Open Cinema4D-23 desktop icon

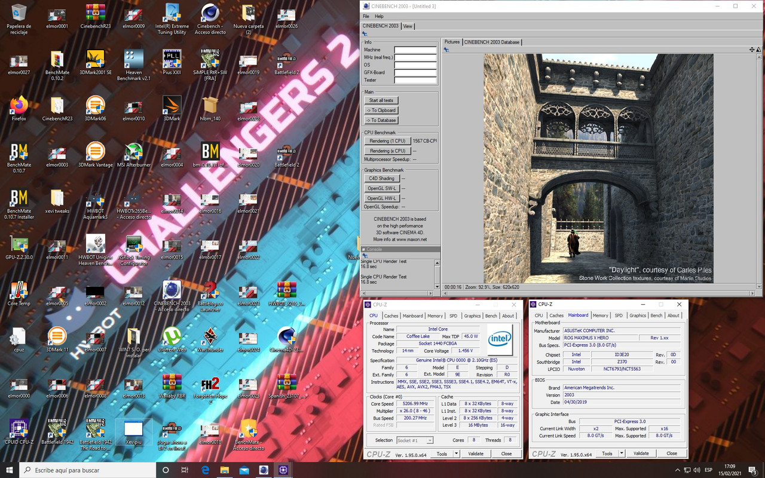coord(287,340)
